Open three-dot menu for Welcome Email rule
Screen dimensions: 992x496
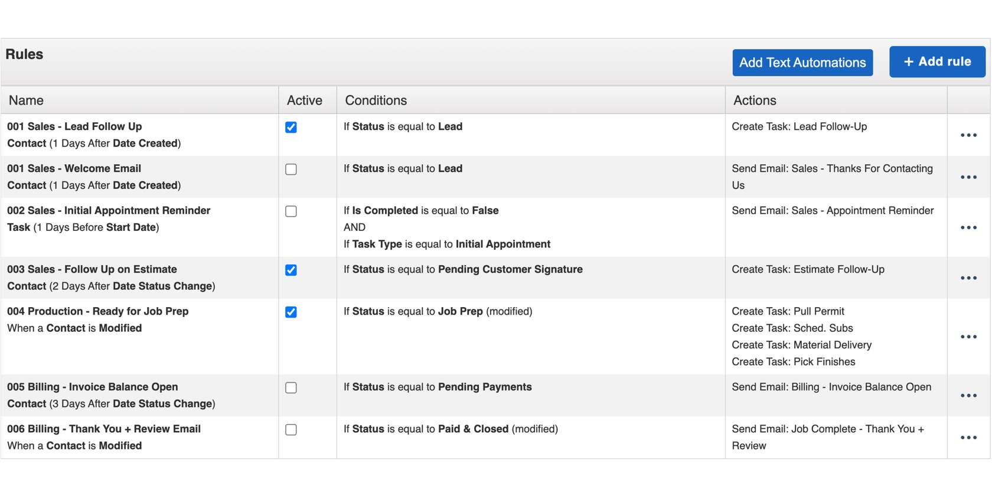968,177
